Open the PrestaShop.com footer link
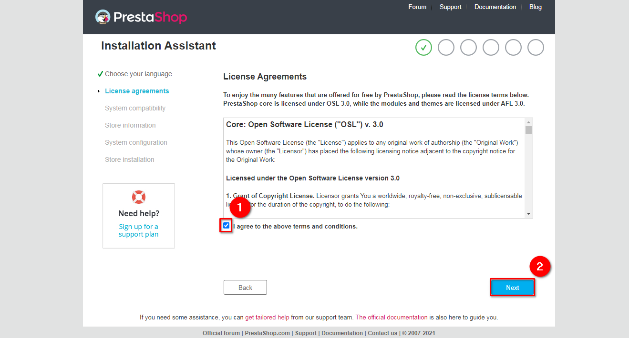Image resolution: width=629 pixels, height=338 pixels. (267, 333)
